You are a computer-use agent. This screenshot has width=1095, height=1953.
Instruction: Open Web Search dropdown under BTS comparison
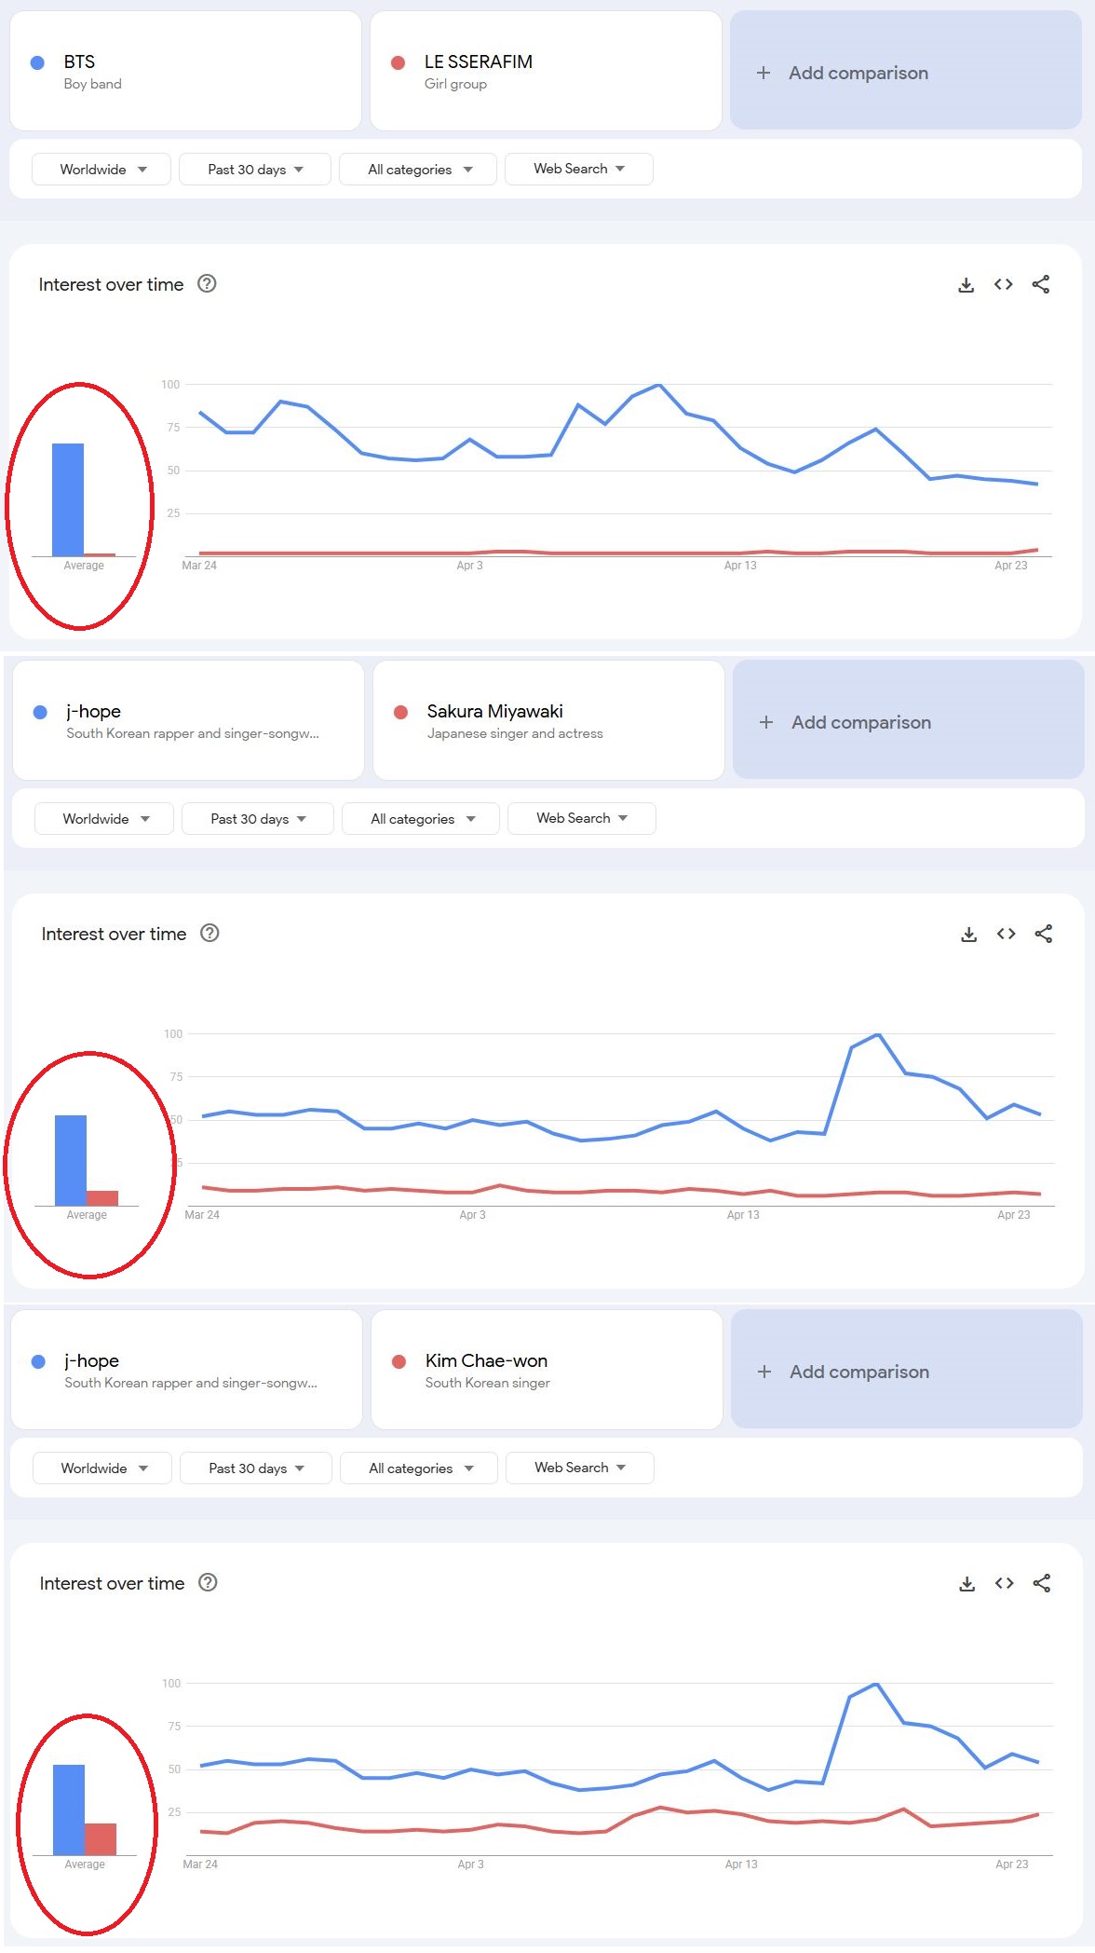coord(578,169)
